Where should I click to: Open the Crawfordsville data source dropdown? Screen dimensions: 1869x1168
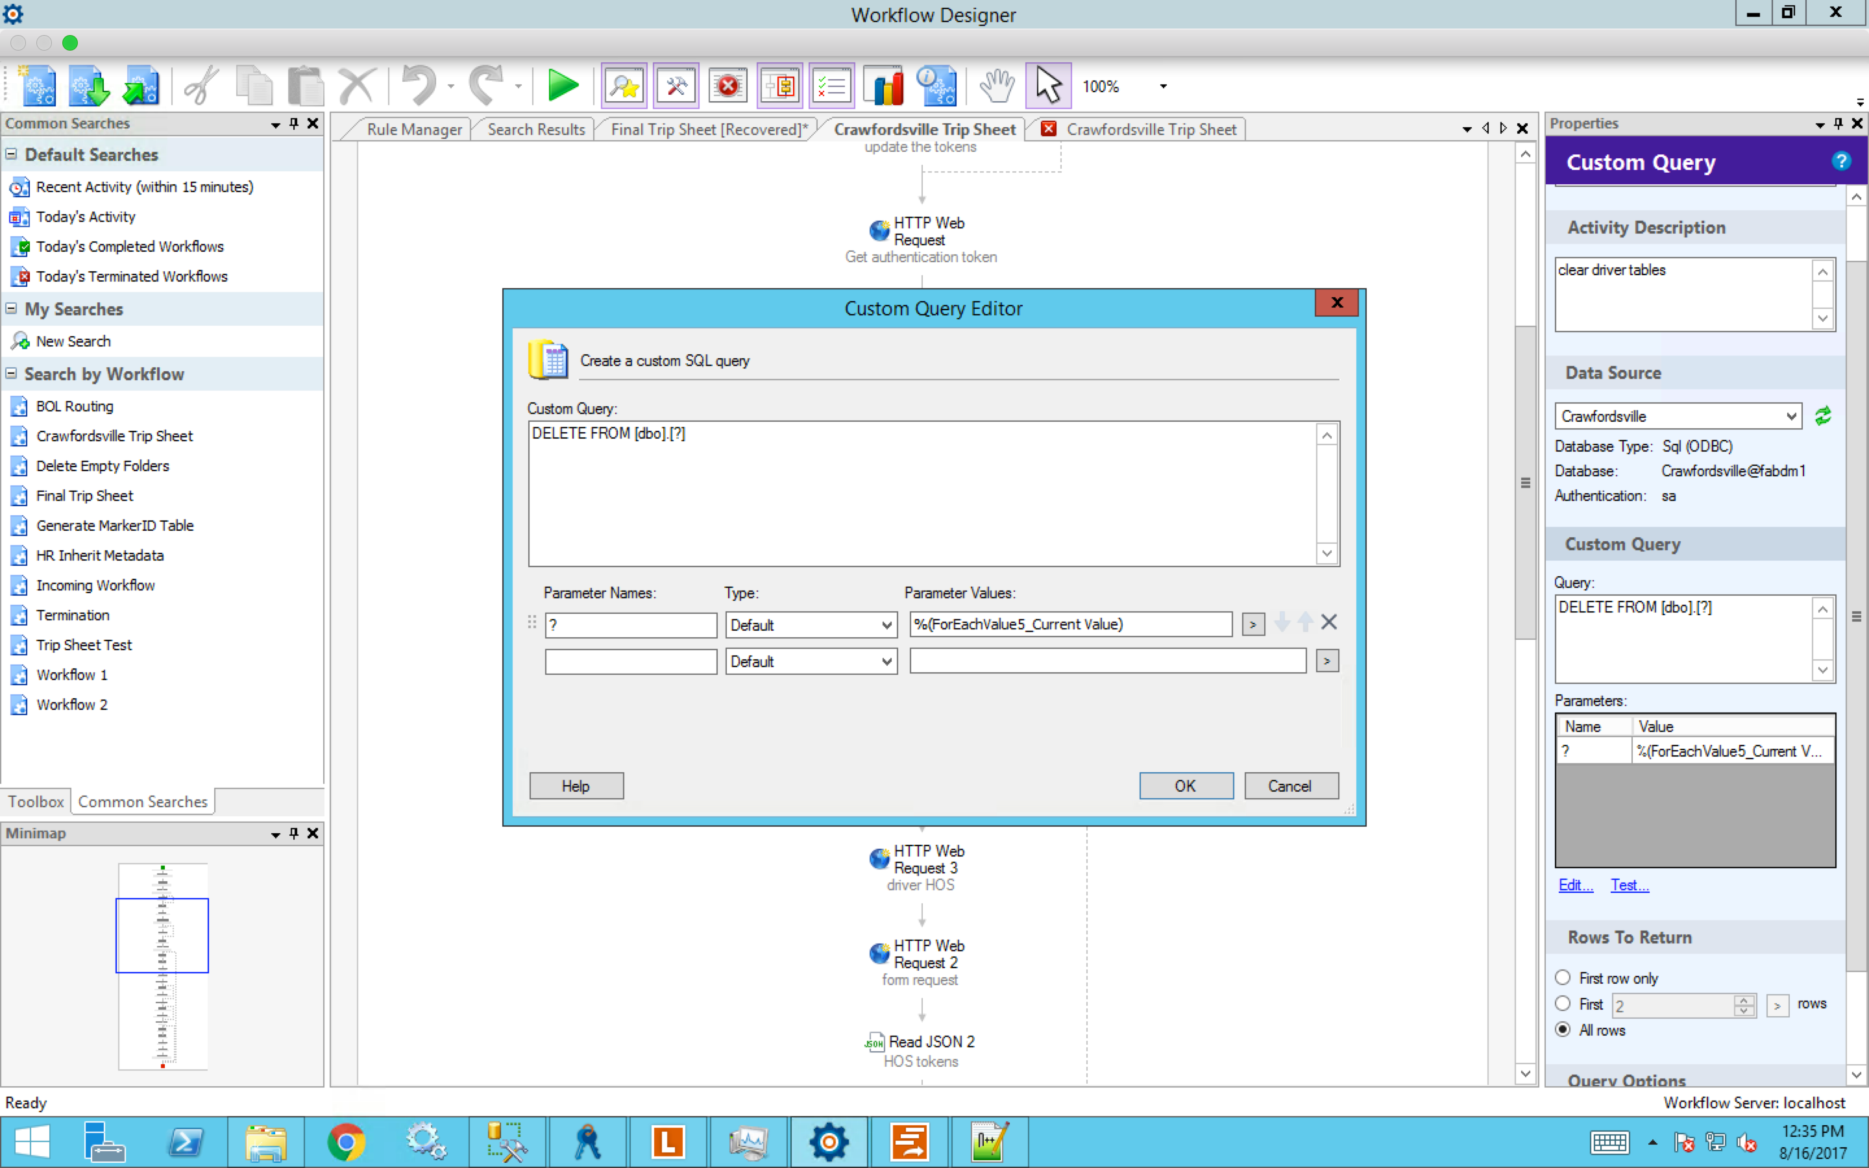(1792, 417)
